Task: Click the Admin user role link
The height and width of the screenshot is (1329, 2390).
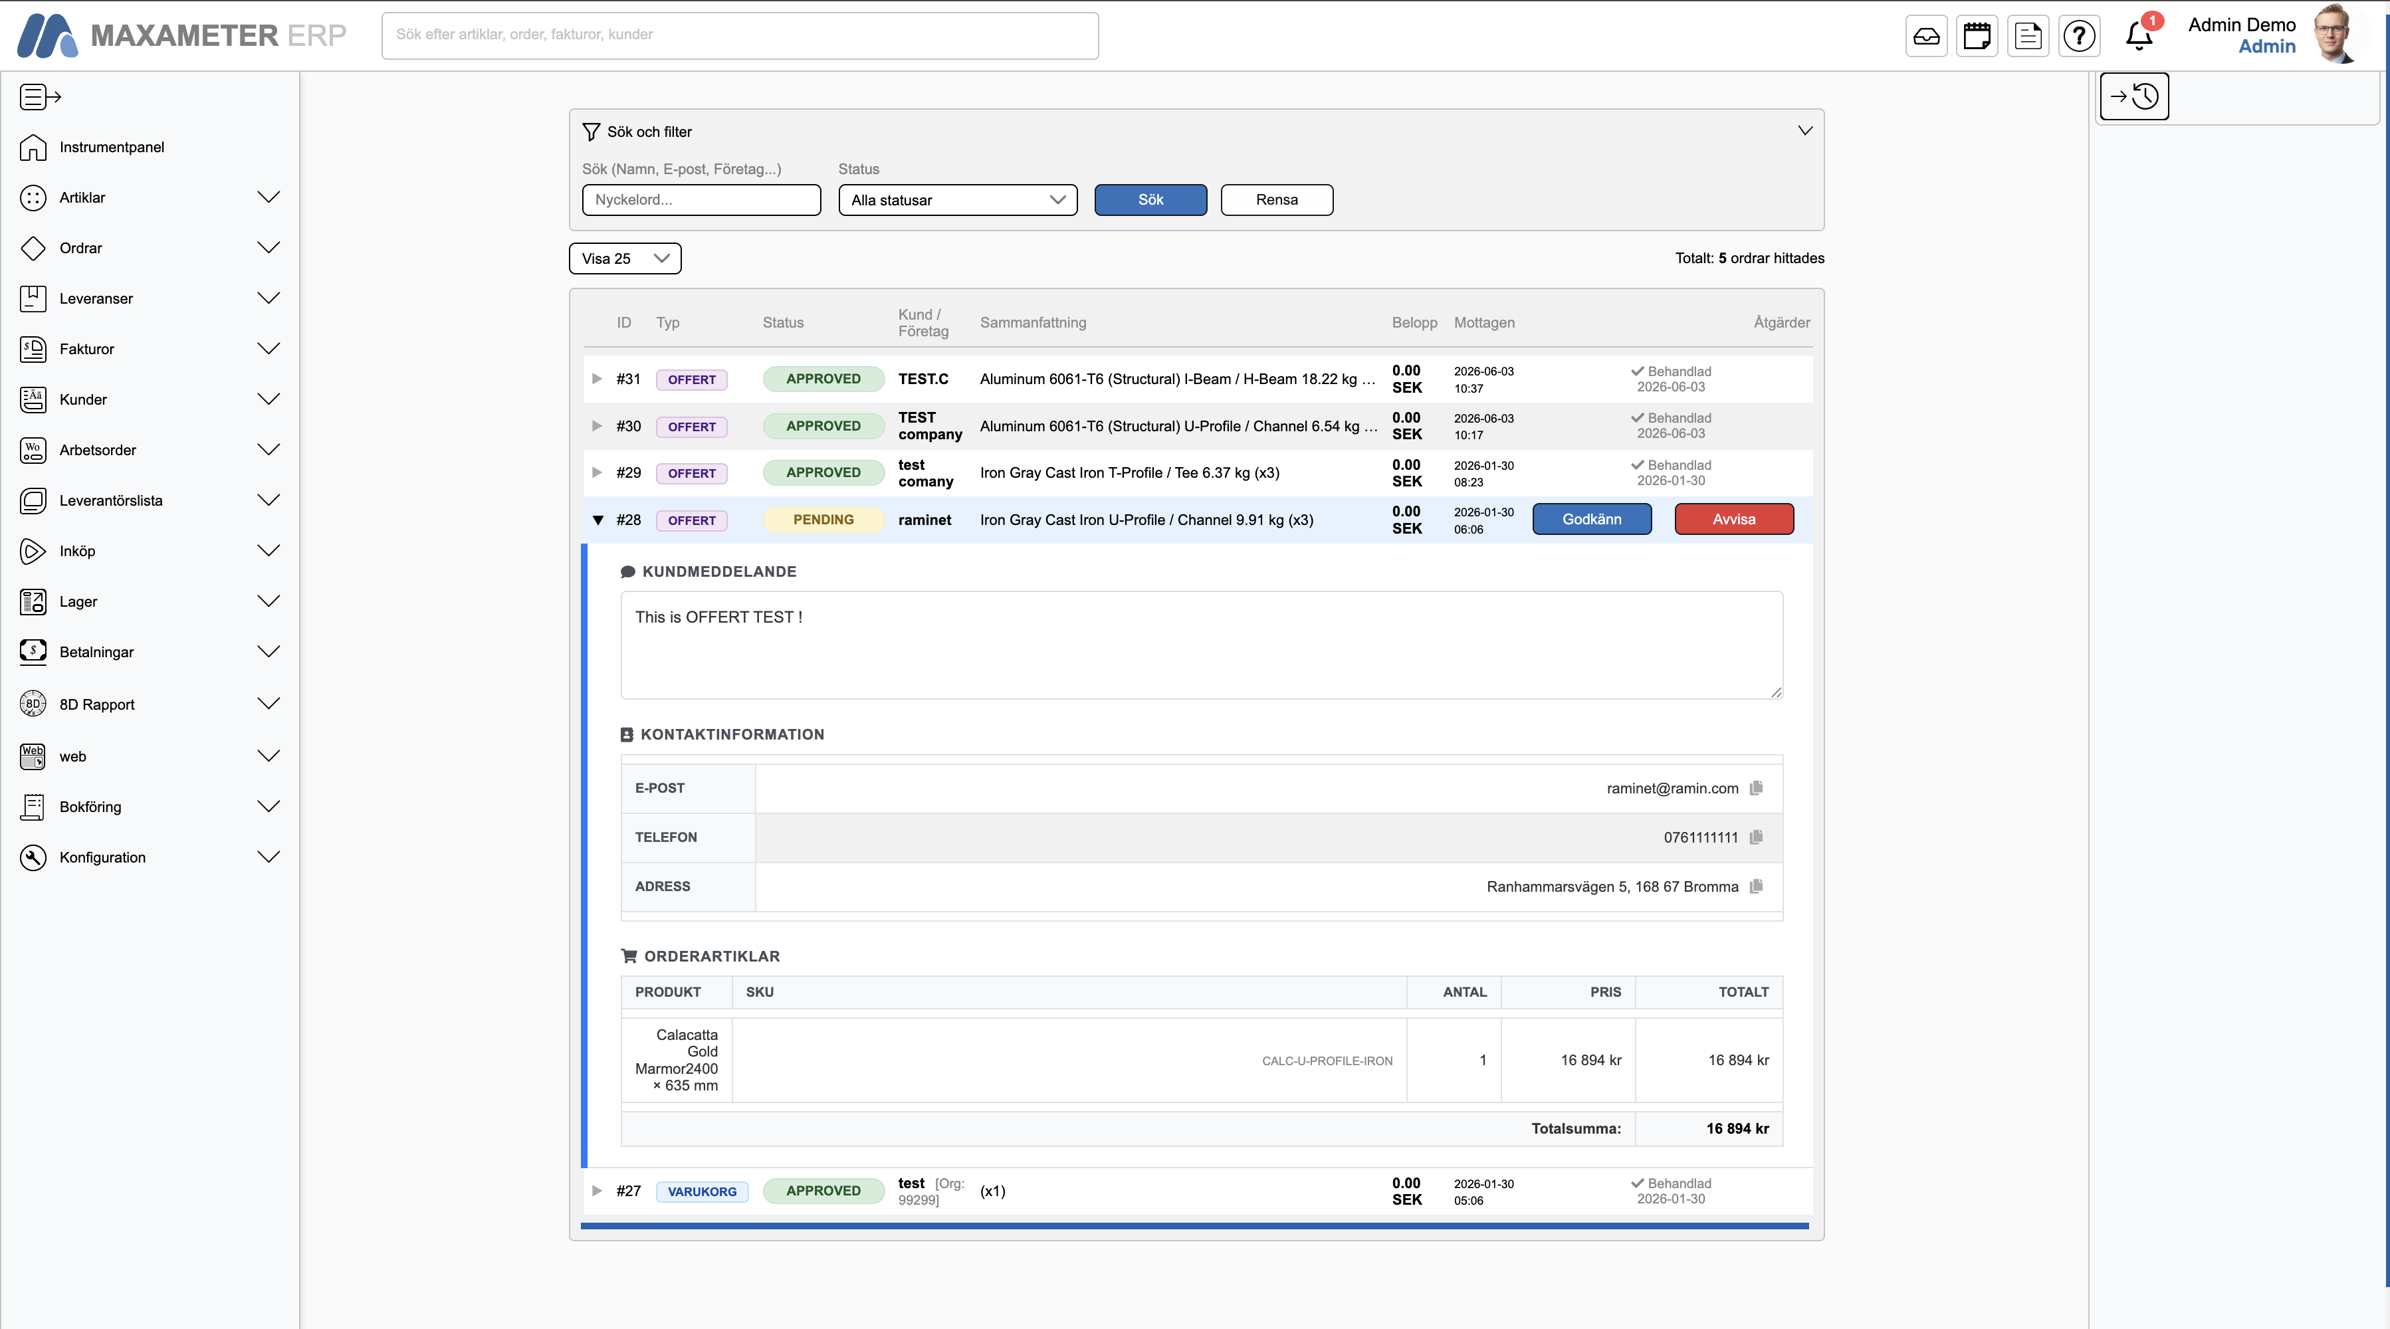Action: [2266, 47]
